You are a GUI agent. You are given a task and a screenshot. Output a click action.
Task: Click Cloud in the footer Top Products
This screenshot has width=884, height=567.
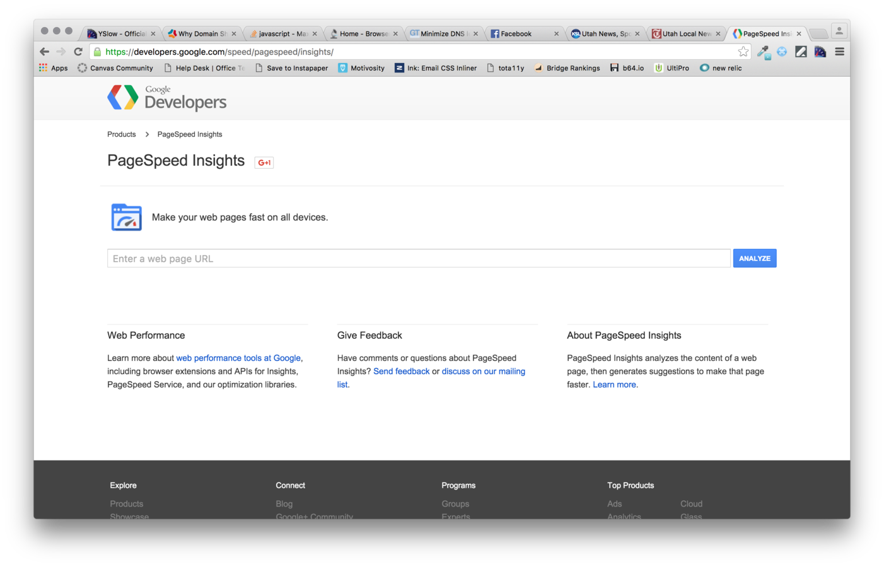[691, 503]
